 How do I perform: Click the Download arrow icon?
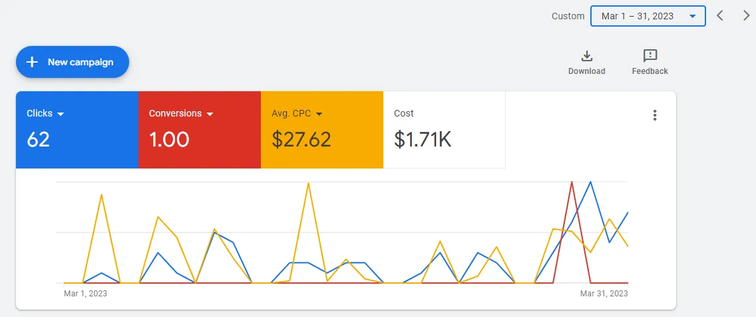(x=586, y=56)
